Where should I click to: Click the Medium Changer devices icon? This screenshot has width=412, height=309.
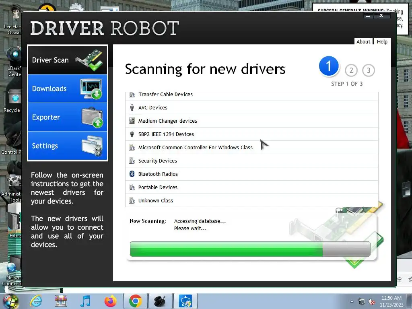pos(132,121)
